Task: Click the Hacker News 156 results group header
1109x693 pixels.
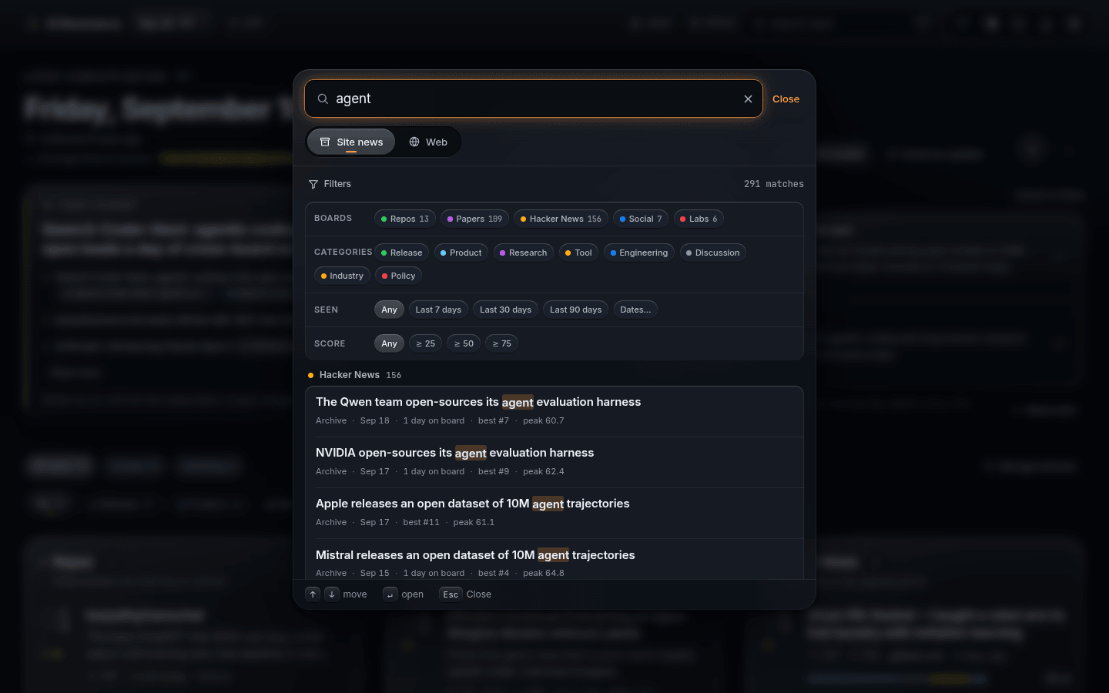Action: 355,375
